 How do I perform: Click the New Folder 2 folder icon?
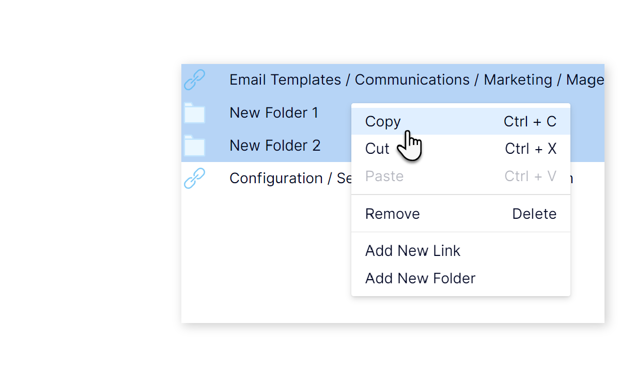pyautogui.click(x=194, y=146)
